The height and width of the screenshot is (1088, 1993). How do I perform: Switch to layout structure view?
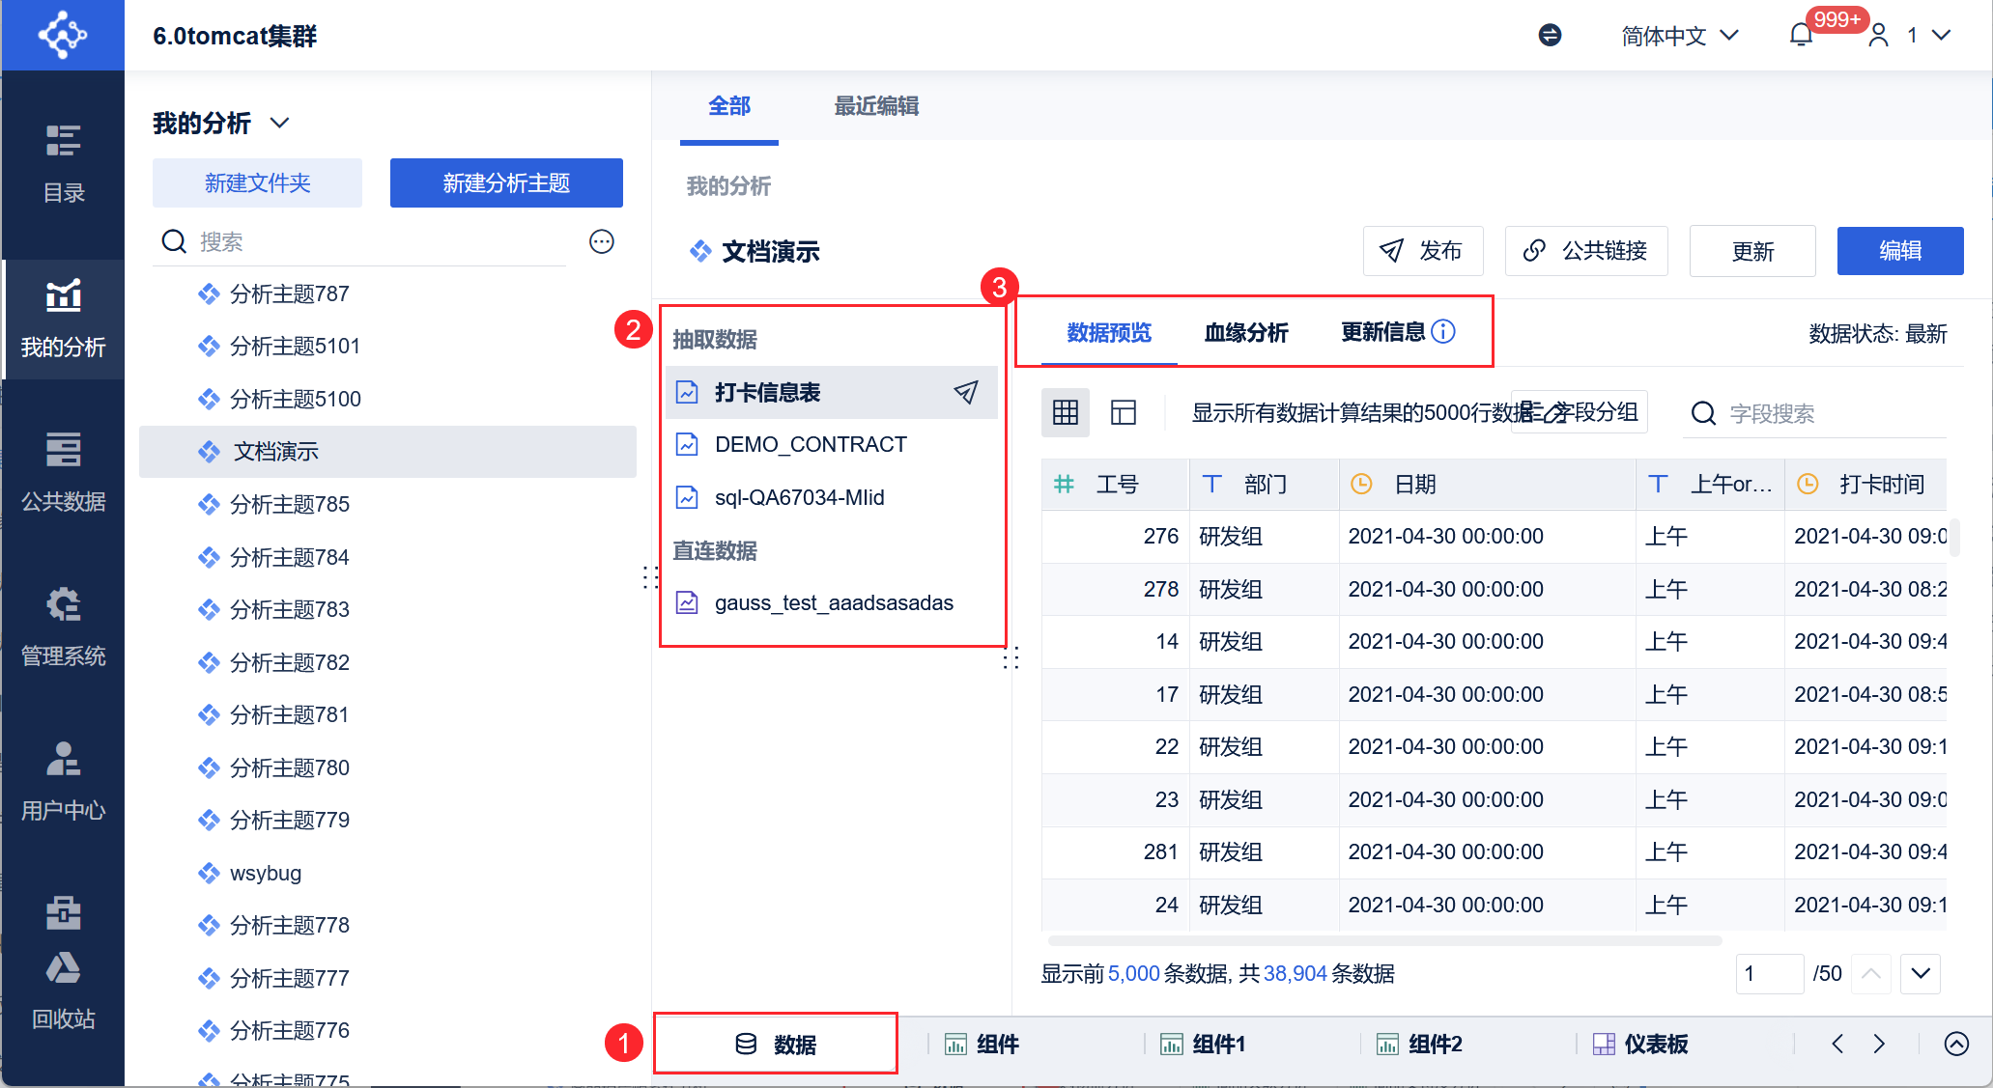click(1124, 413)
